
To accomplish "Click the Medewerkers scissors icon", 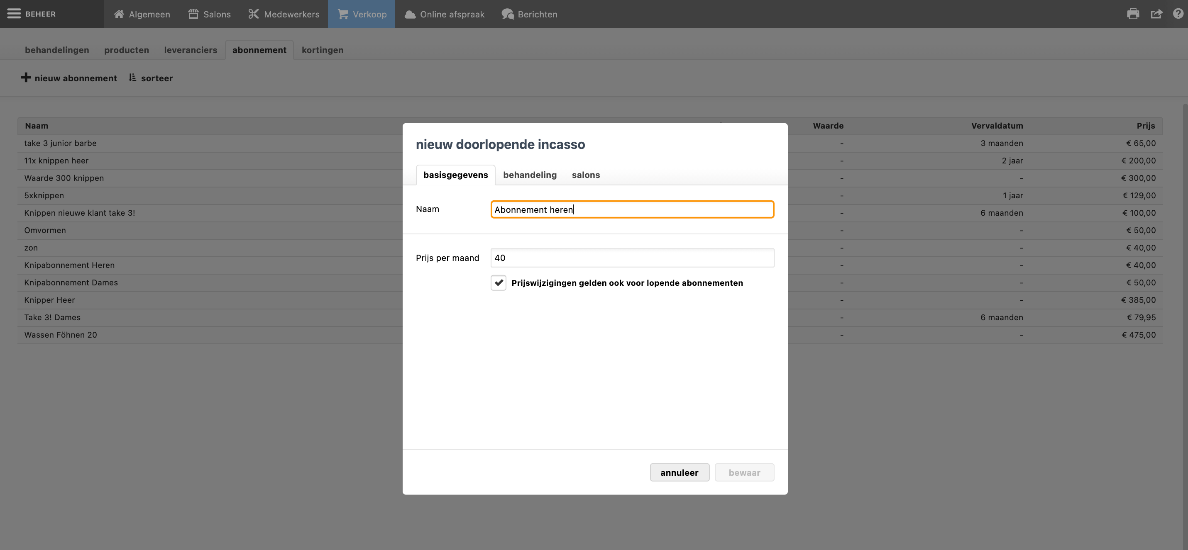I will pos(254,14).
